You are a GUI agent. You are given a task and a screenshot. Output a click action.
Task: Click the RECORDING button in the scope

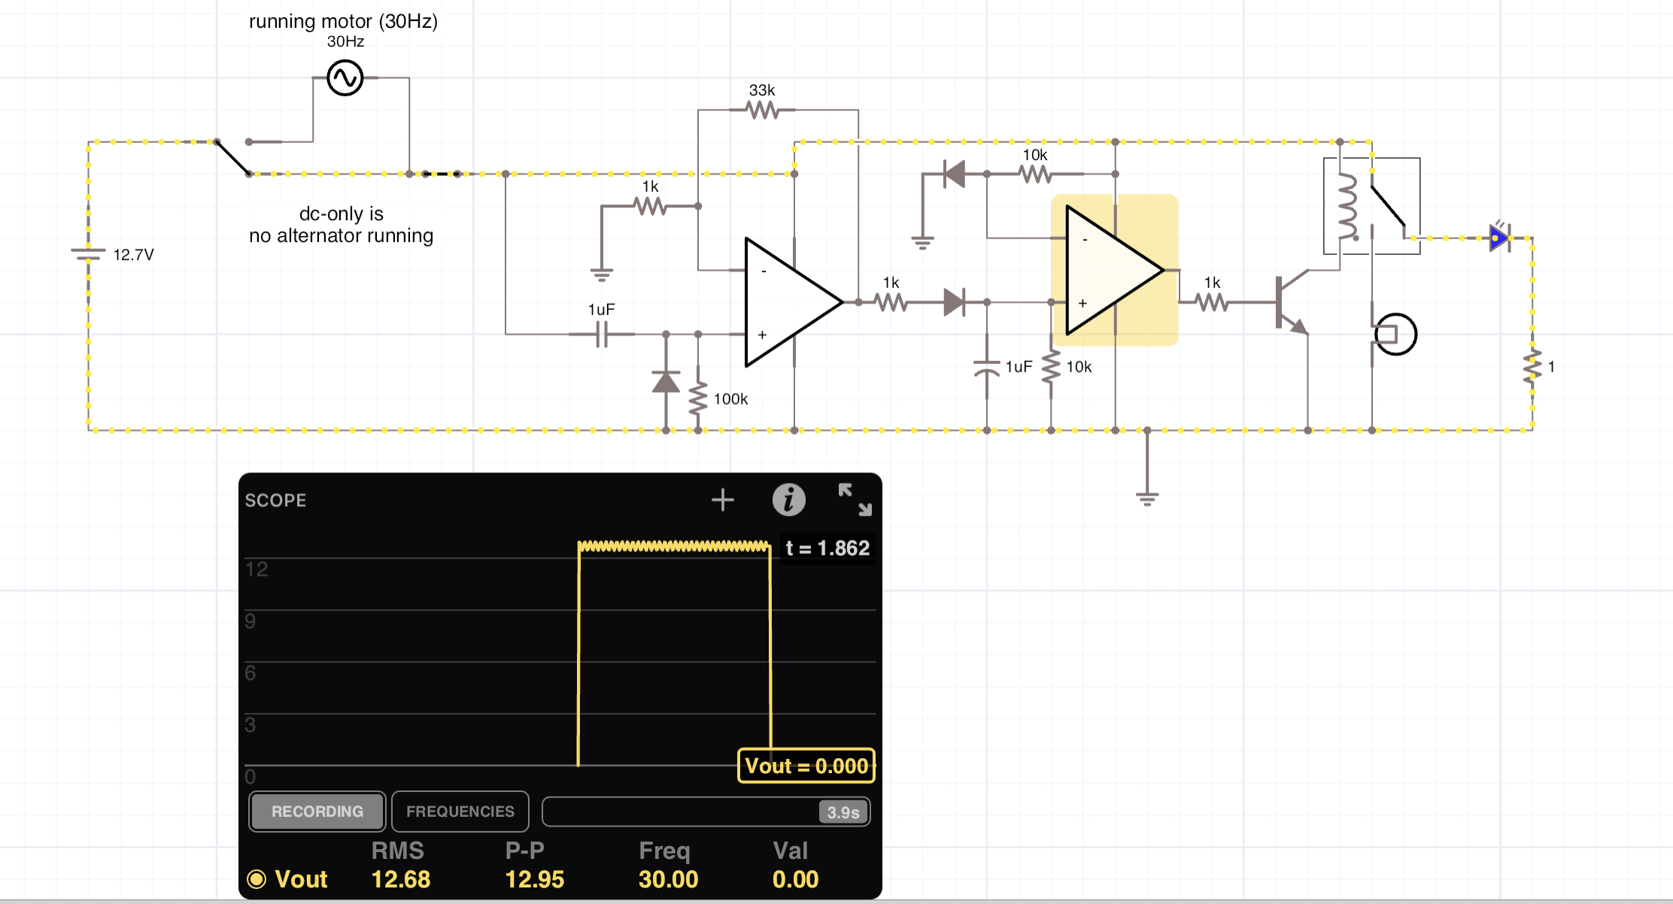[317, 811]
